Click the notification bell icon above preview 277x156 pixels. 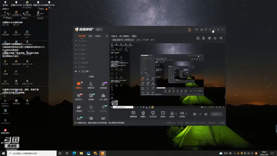pos(215,38)
